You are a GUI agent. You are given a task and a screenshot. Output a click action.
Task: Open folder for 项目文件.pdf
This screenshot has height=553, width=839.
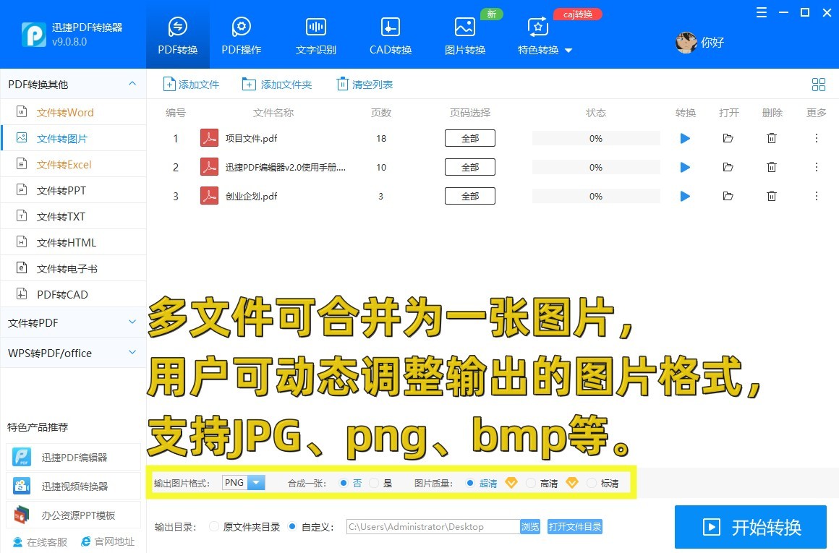(x=728, y=139)
